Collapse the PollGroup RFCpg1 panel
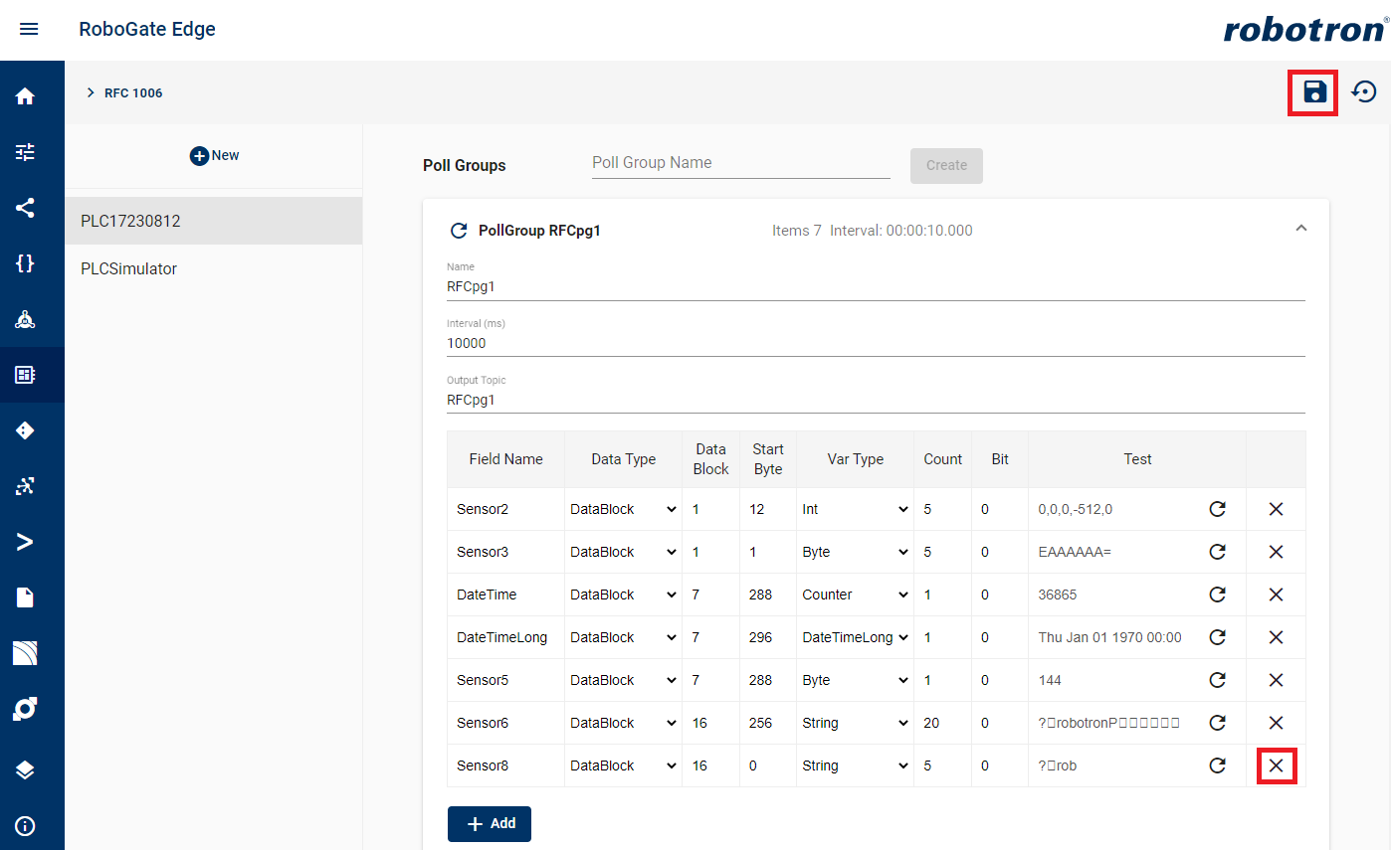This screenshot has width=1391, height=850. coord(1300,229)
